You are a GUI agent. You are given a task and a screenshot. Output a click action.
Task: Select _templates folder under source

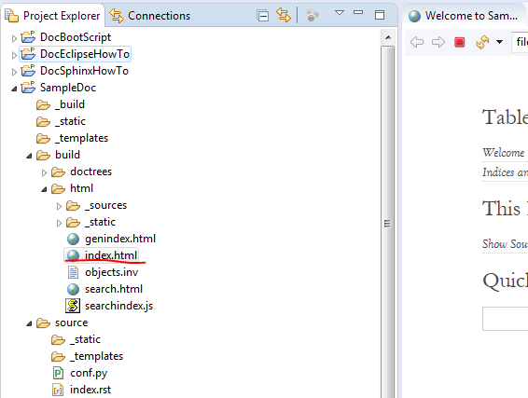tap(97, 356)
